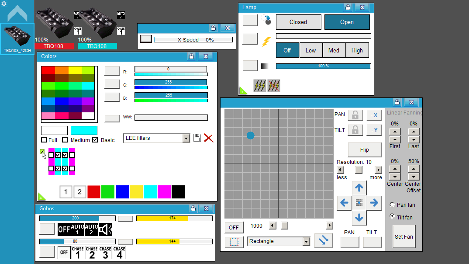469x264 pixels.
Task: Expand Colors panel via green corner triangle
Action: pyautogui.click(x=41, y=197)
